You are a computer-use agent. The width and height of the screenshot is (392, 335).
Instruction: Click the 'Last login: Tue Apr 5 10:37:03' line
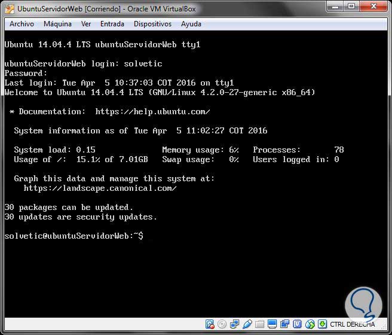click(119, 83)
